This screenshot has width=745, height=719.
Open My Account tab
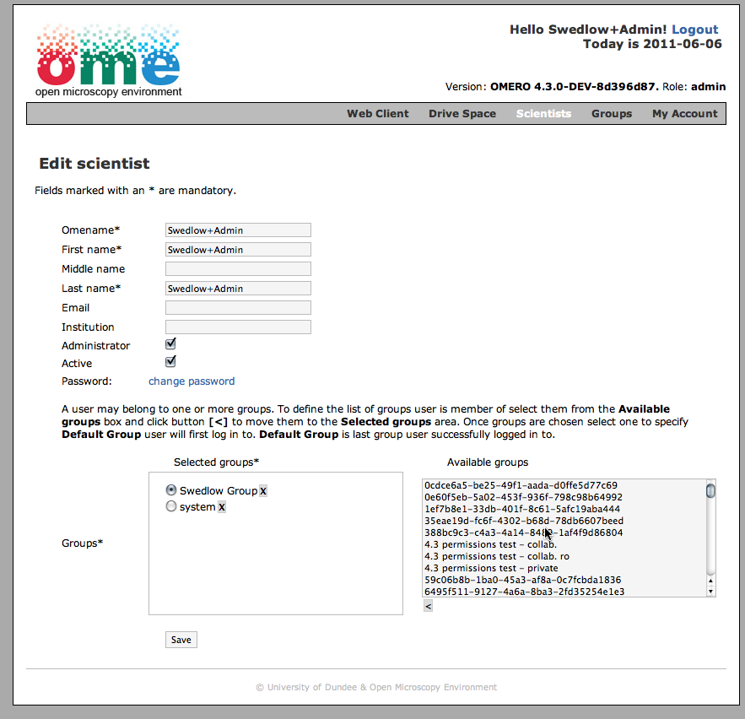[684, 114]
